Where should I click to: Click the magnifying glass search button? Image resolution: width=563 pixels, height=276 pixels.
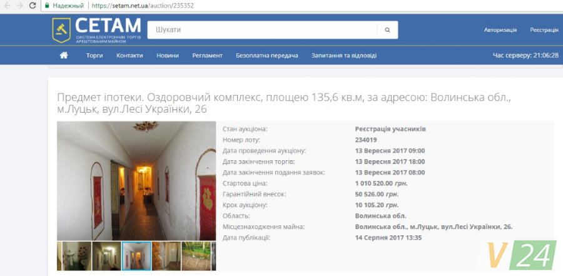387,30
